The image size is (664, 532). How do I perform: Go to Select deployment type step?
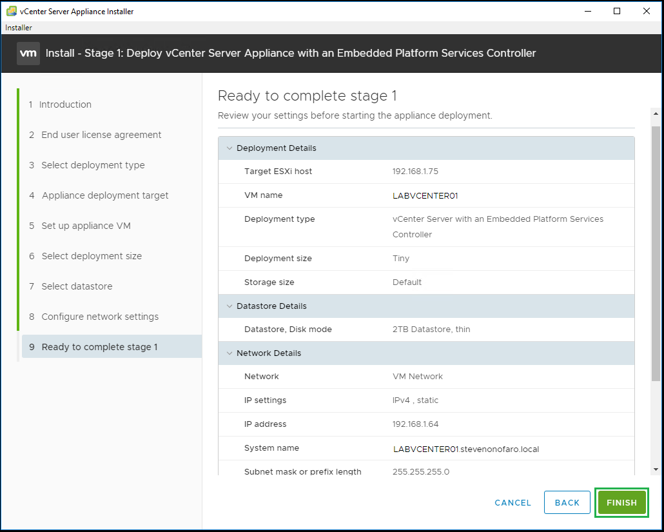click(x=93, y=165)
